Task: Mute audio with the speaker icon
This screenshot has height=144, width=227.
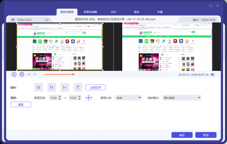Action: pyautogui.click(x=213, y=75)
